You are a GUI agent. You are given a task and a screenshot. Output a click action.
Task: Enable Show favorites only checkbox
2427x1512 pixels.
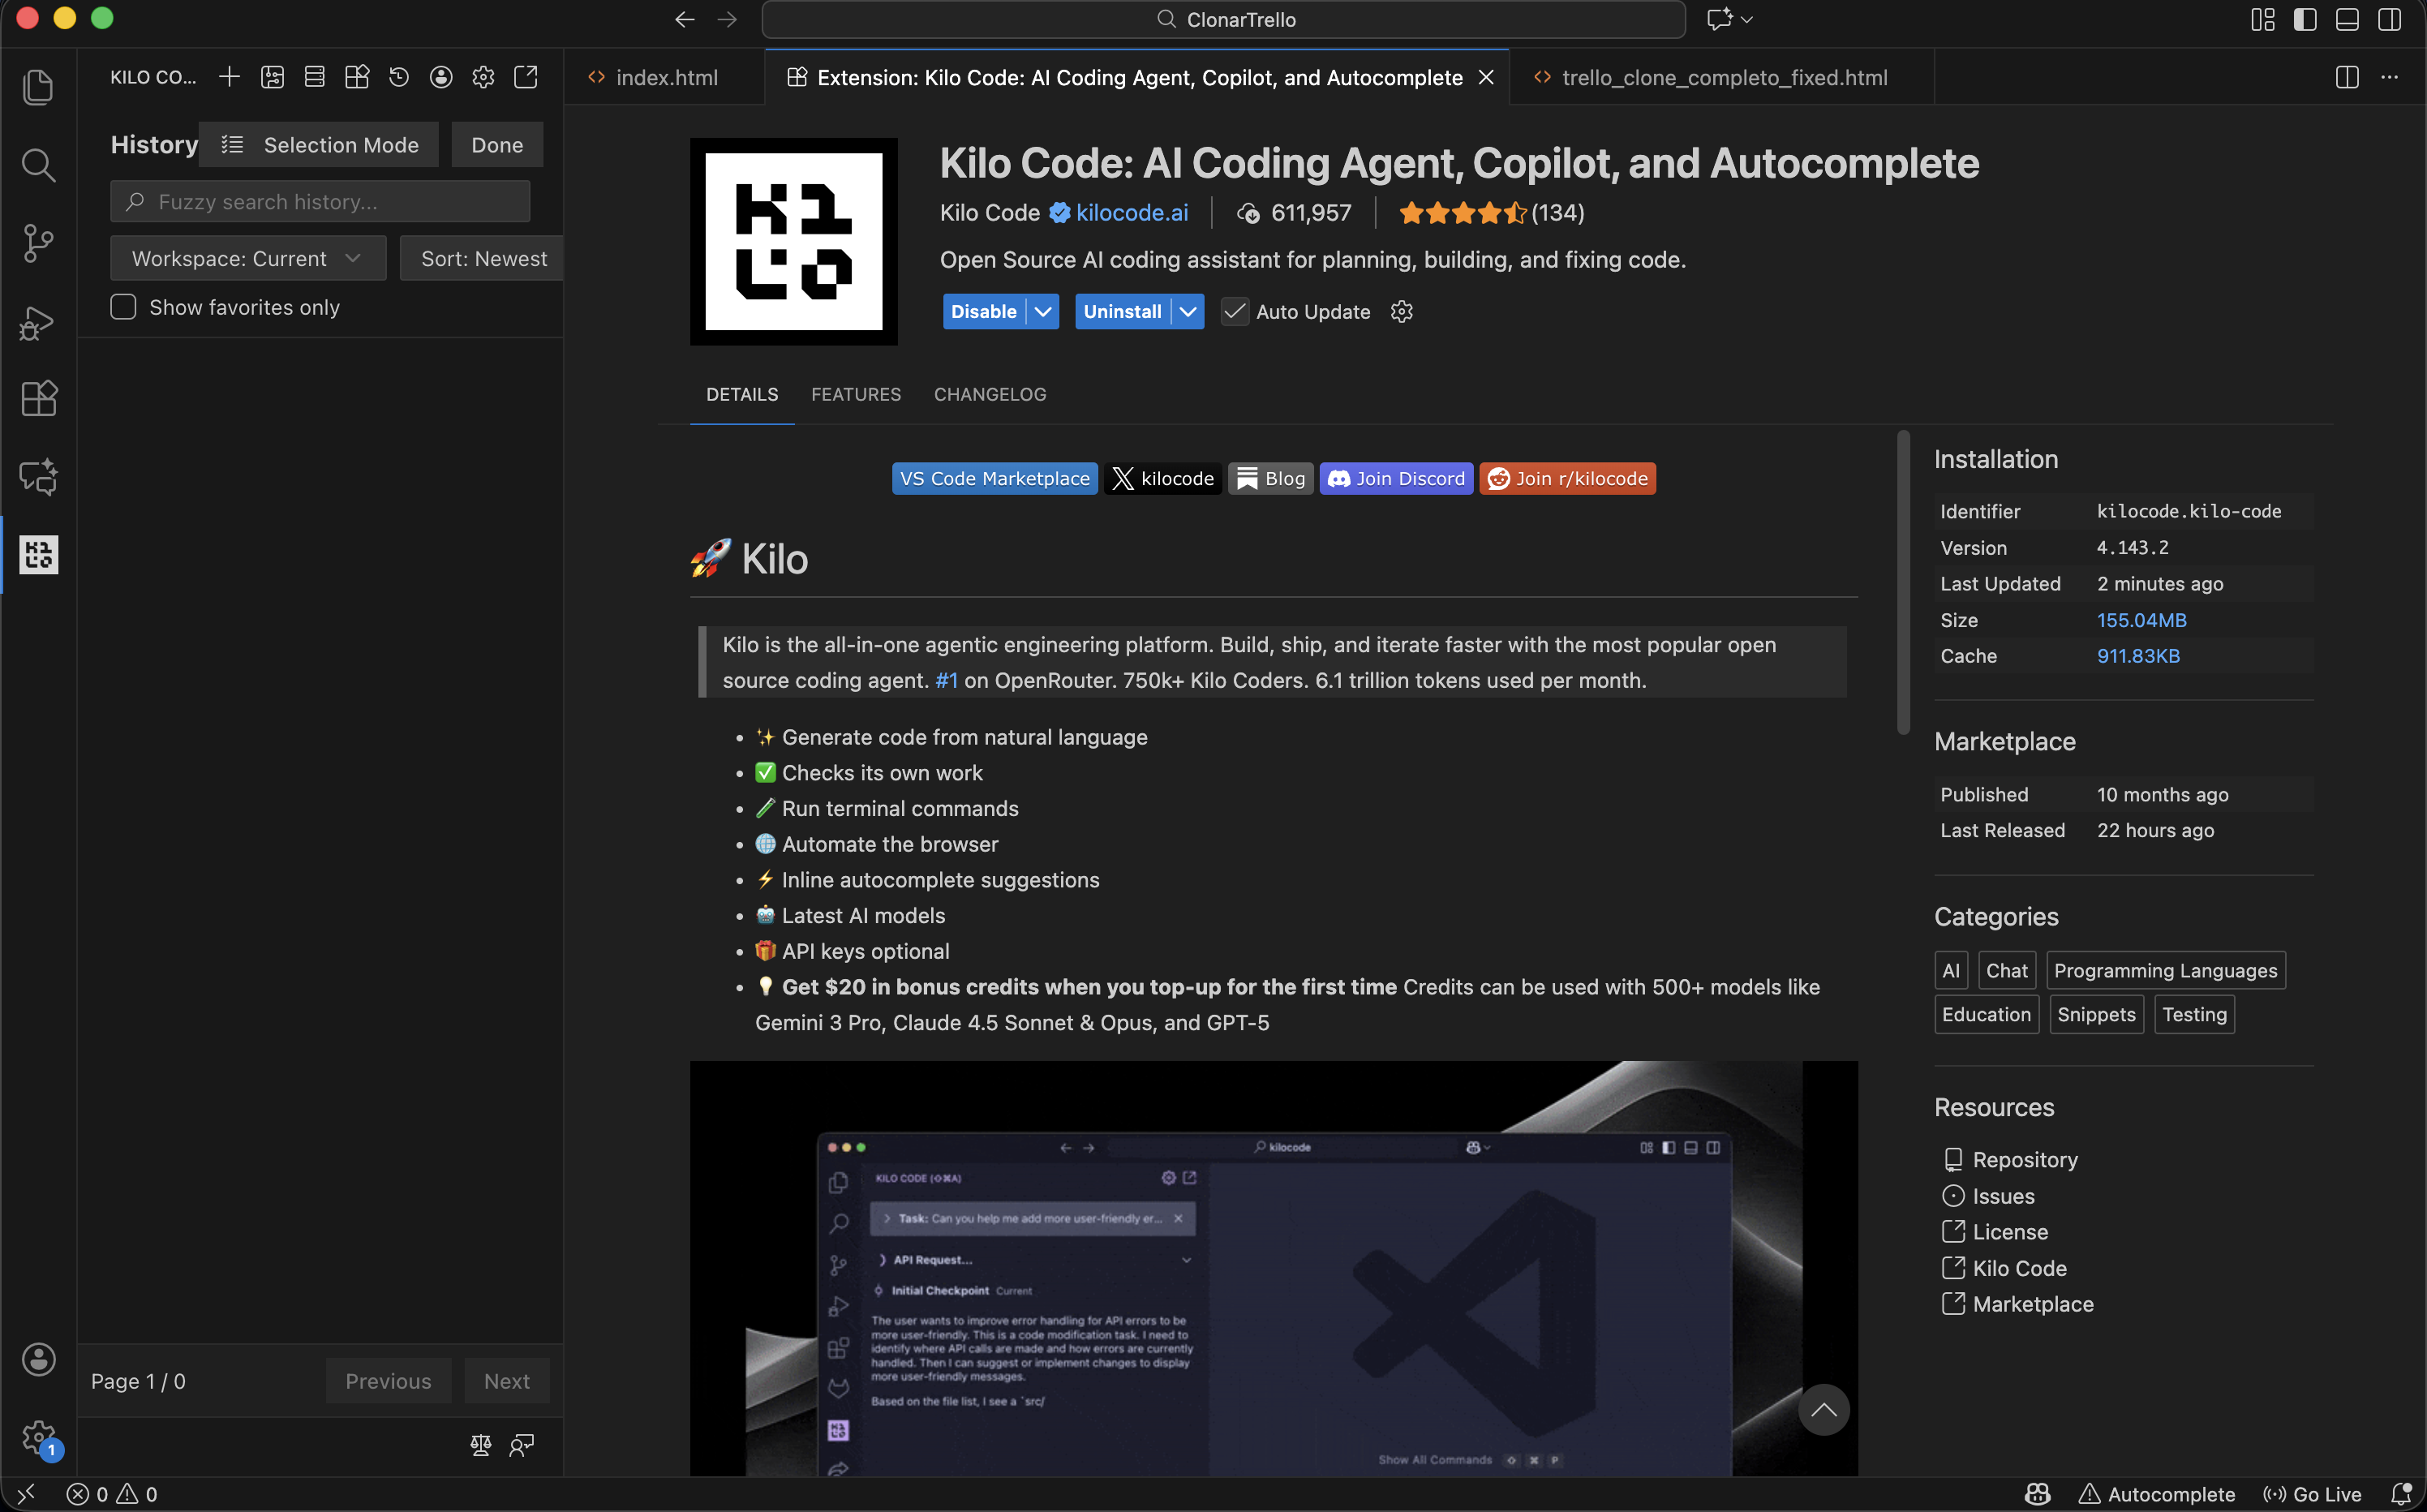tap(123, 307)
